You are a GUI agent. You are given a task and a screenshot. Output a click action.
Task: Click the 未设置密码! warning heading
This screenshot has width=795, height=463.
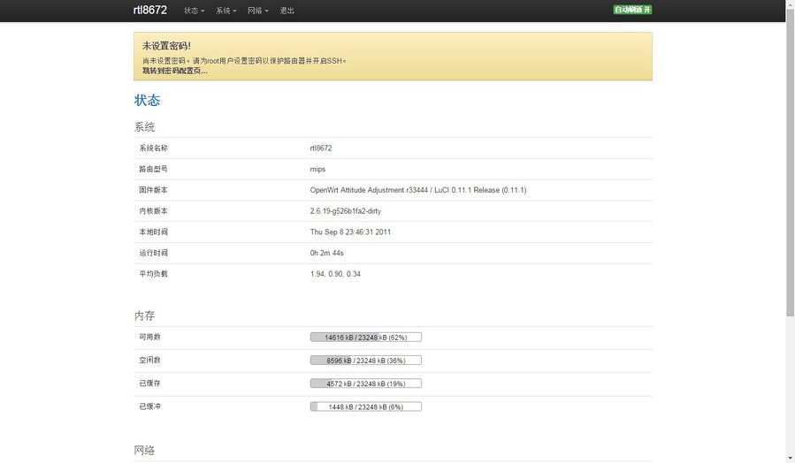(x=166, y=46)
